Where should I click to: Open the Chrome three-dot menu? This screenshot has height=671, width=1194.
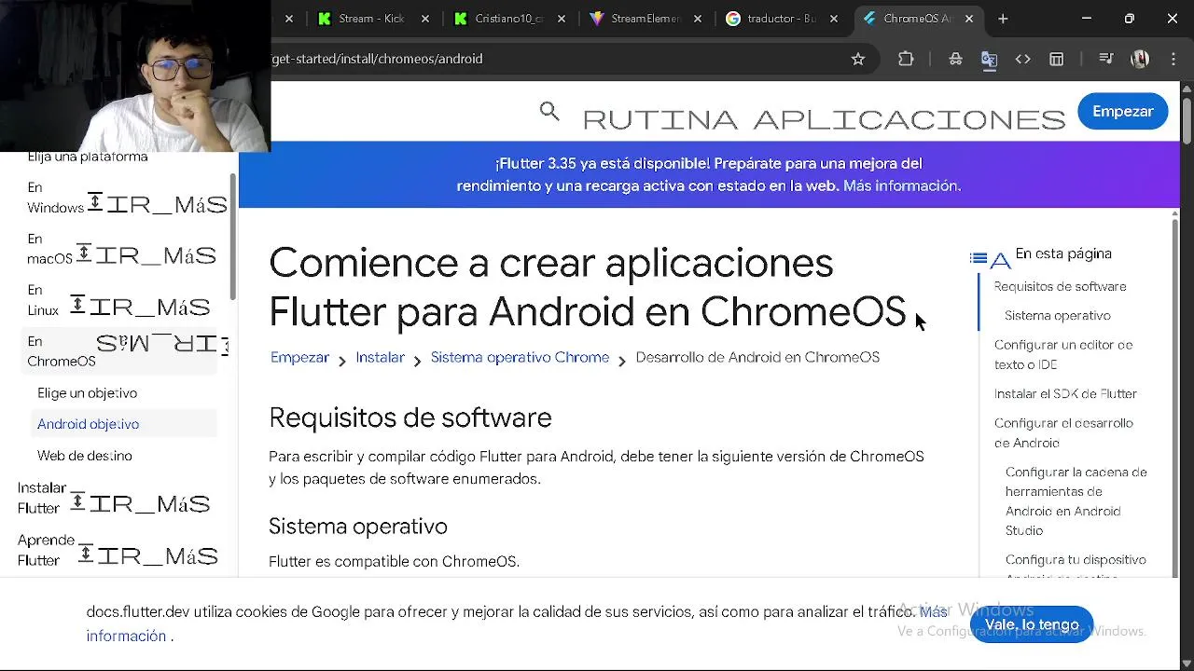[x=1173, y=59]
